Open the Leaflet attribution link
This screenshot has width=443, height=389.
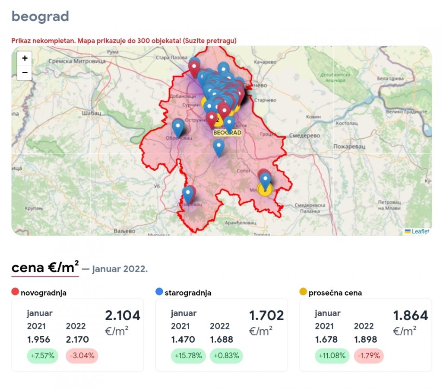(420, 232)
